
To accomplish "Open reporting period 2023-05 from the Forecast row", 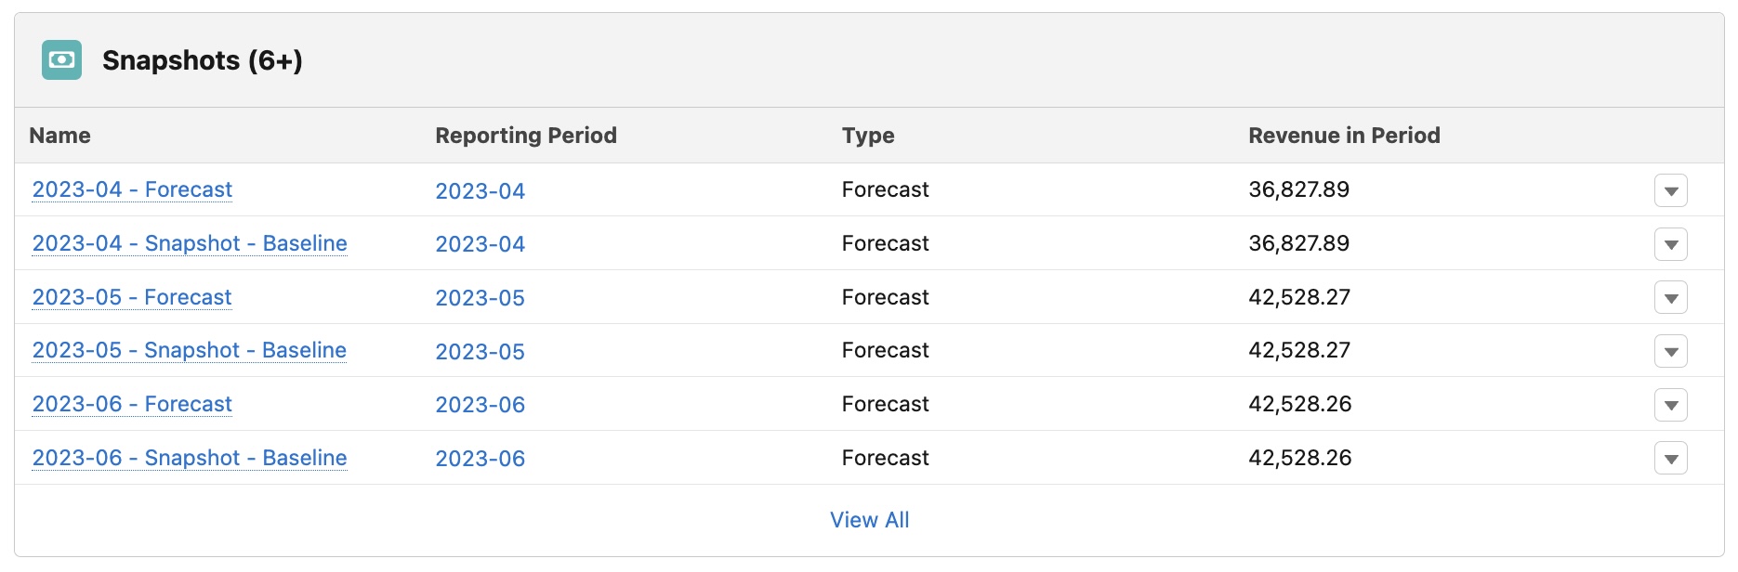I will click(481, 298).
